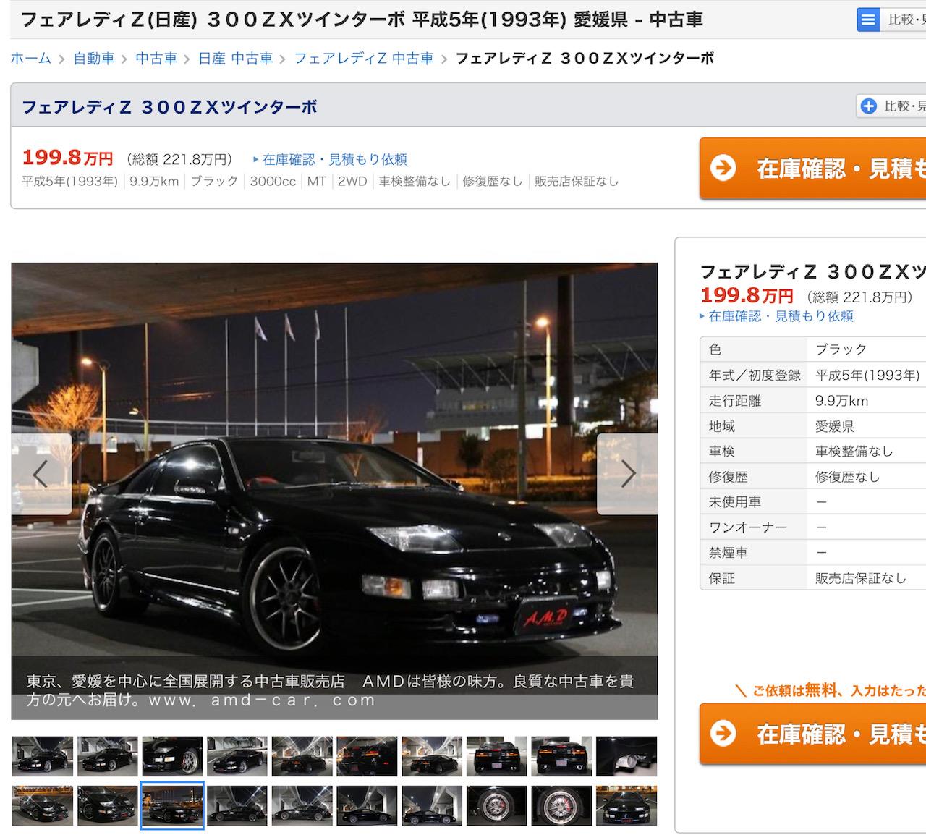Select wheel thumbnail showing red brake caliper
Viewport: 926px width, 835px height.
tap(562, 805)
